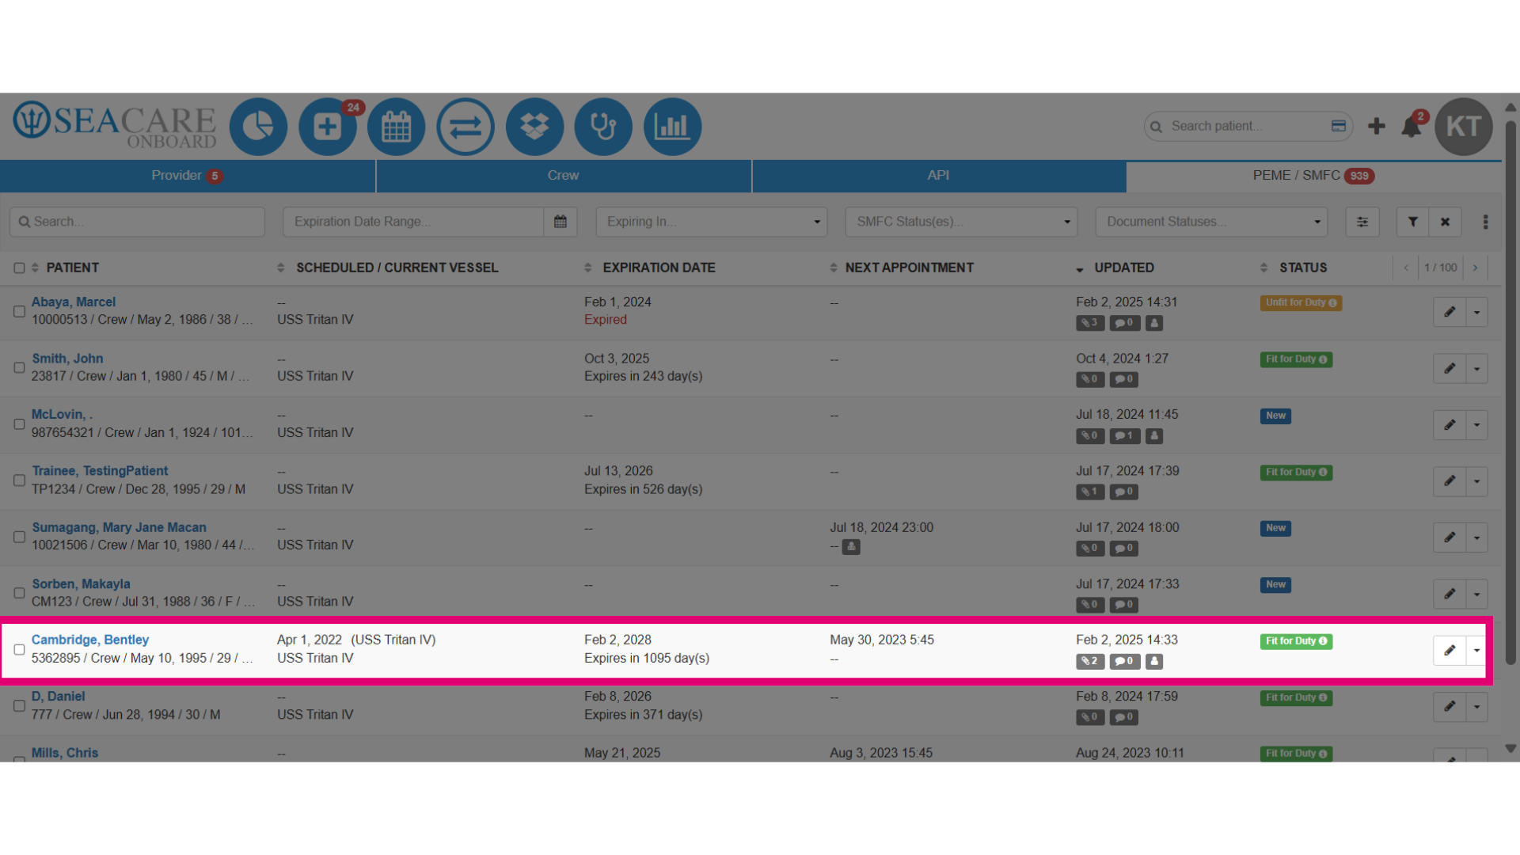Edit Cambridge, Bentley with pencil icon
The image size is (1520, 855).
click(x=1450, y=651)
